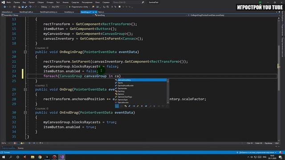Select CachedAssetBundle in the autocomplete list
Viewport: 285px width, 160px height.
click(x=141, y=86)
